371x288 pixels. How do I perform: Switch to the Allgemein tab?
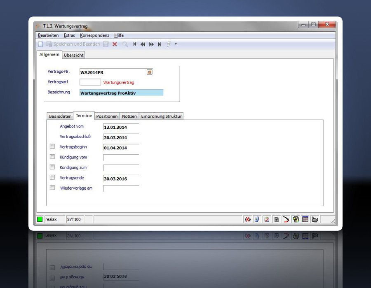[49, 55]
